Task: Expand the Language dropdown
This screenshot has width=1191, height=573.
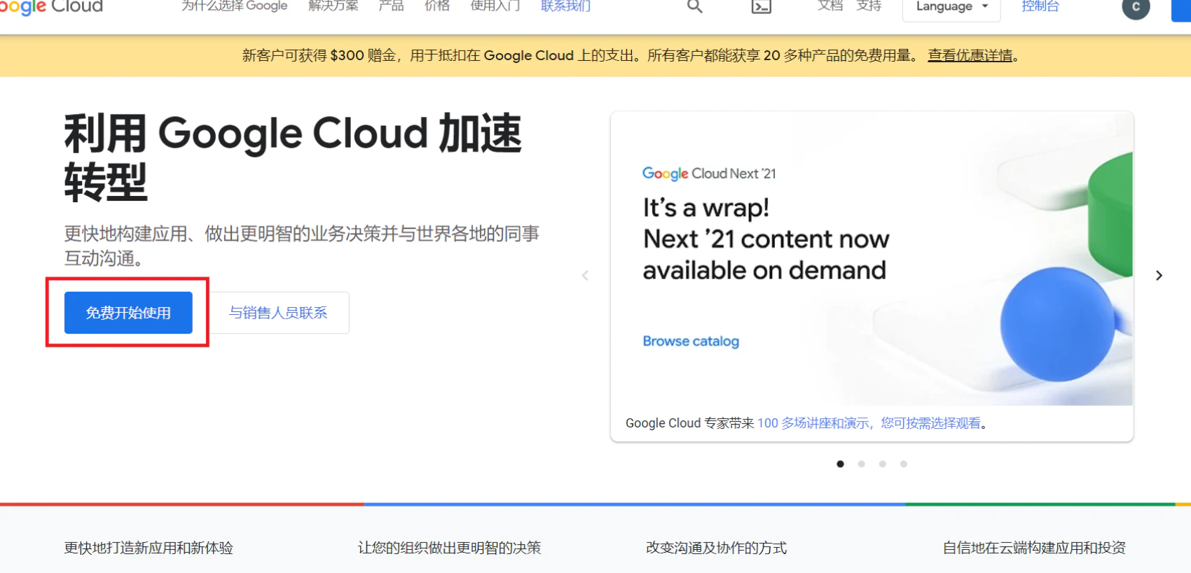Action: 951,8
